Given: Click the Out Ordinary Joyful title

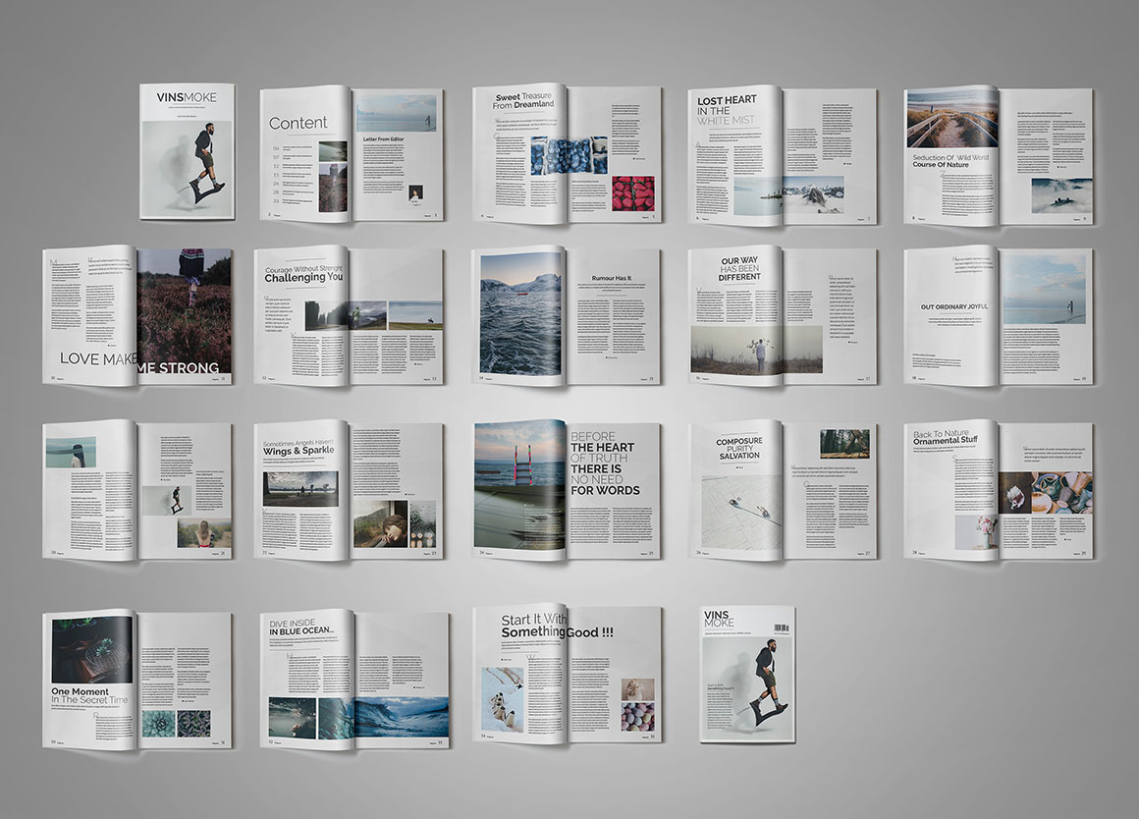Looking at the screenshot, I should 953,307.
